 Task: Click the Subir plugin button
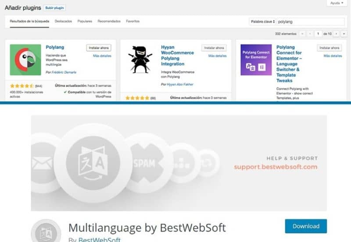pos(54,8)
